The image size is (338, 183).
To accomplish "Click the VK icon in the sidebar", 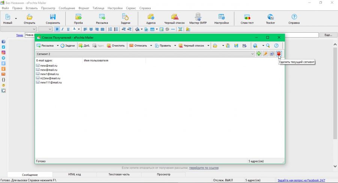I will 3,64.
